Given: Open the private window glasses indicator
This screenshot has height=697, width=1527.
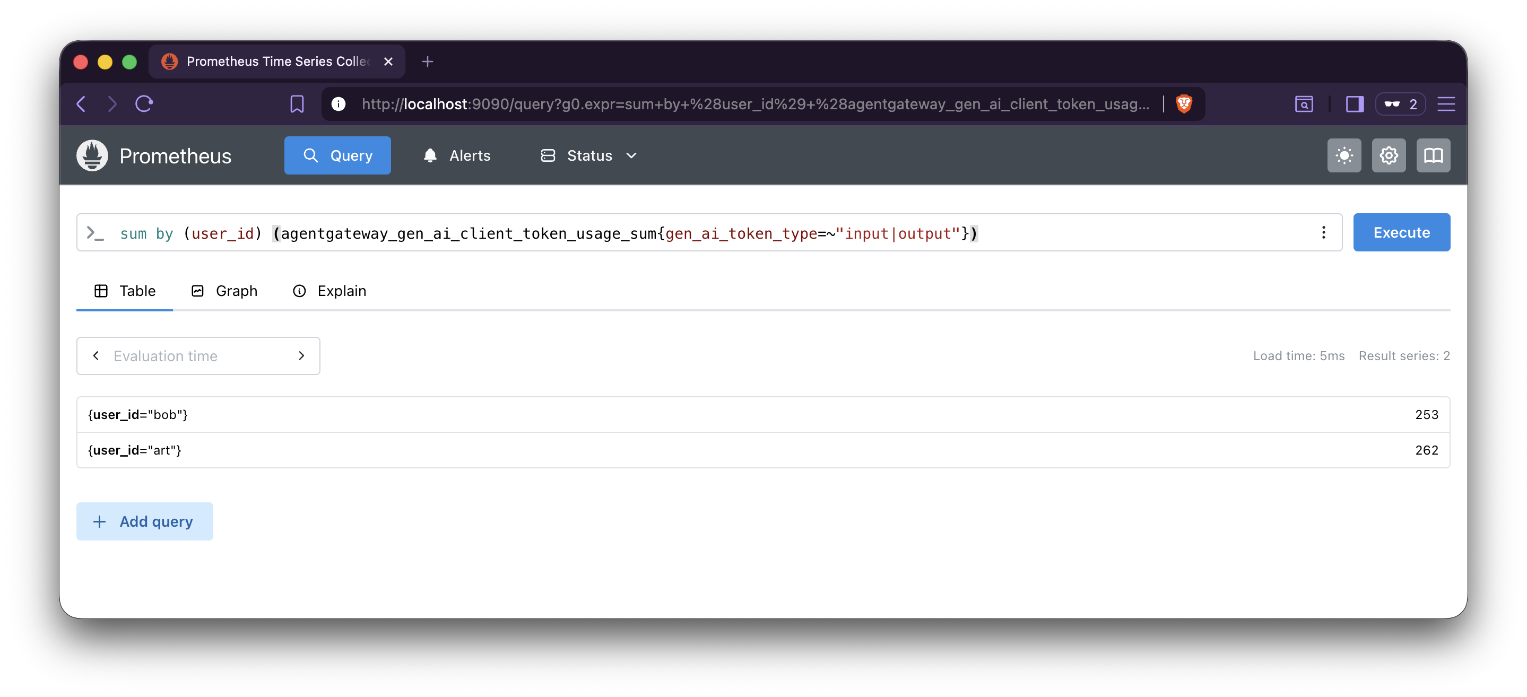Looking at the screenshot, I should click(x=1400, y=104).
